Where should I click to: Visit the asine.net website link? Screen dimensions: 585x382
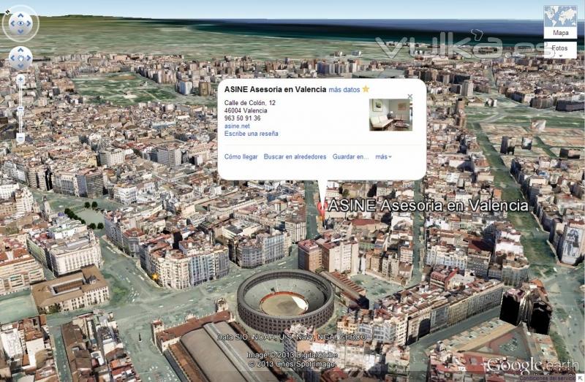(x=237, y=126)
